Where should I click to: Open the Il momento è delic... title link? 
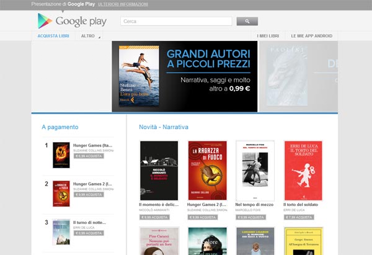(x=159, y=204)
